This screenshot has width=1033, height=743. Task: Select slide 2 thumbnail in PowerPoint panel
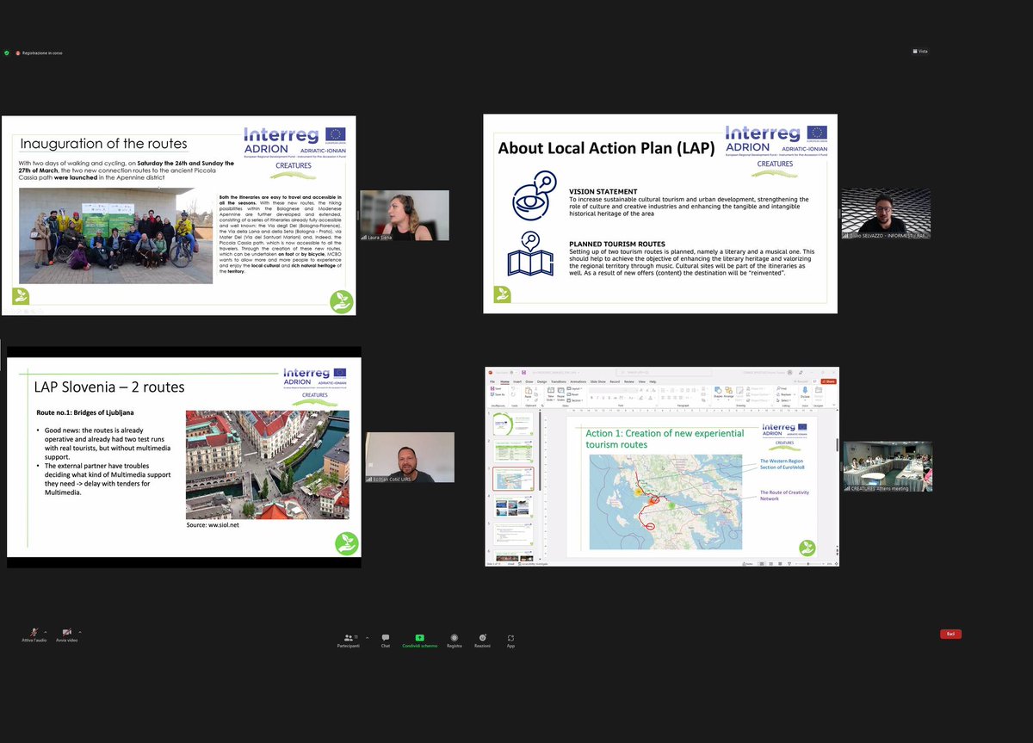tap(513, 451)
